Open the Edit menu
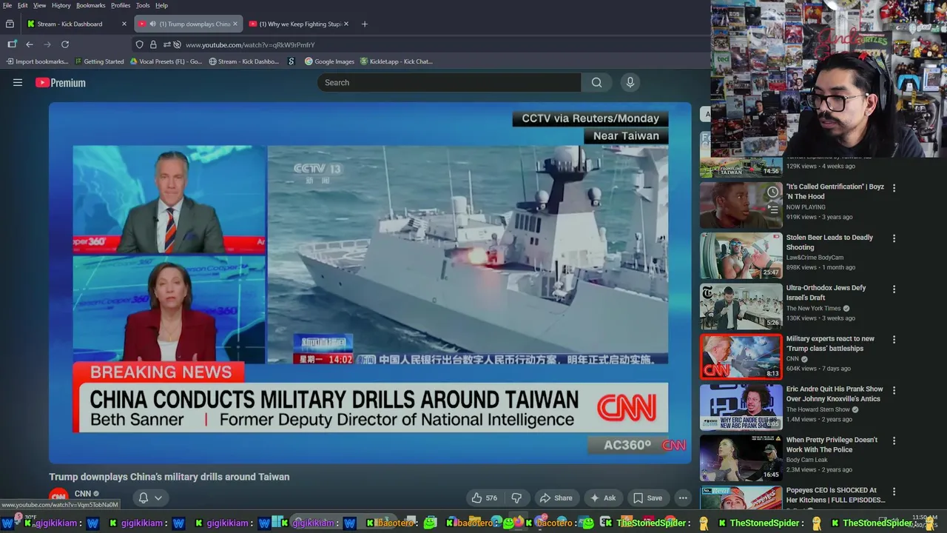Image resolution: width=947 pixels, height=533 pixels. coord(23,5)
